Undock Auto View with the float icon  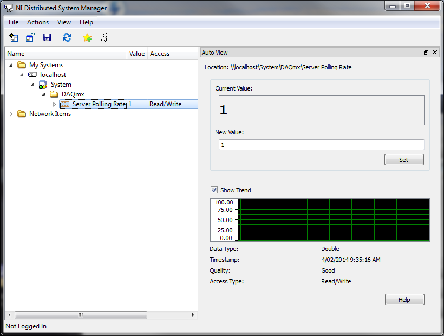[426, 53]
